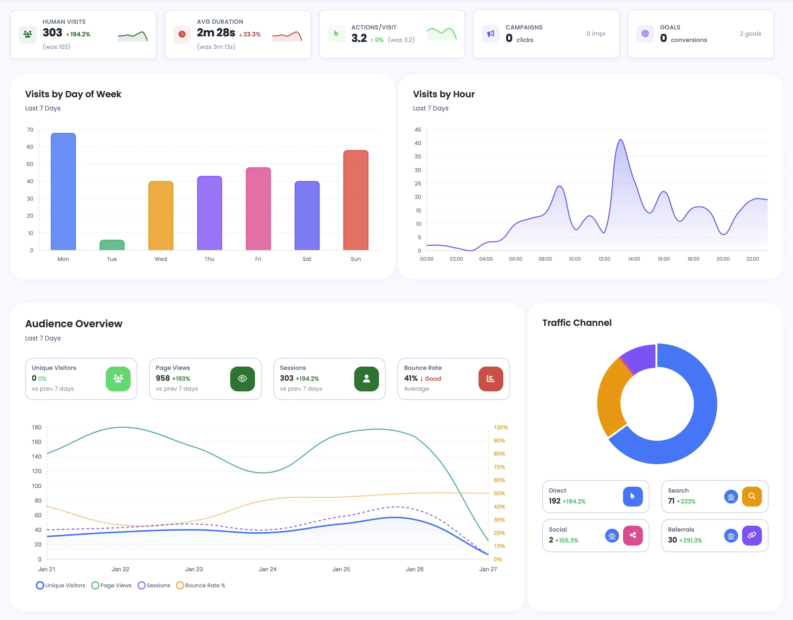Open the Sessions 303 stat card

(329, 379)
